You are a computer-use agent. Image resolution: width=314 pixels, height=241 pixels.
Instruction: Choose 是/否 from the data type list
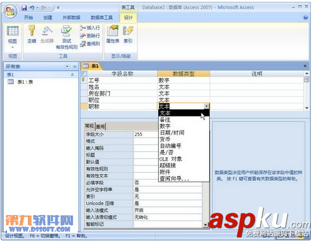pyautogui.click(x=184, y=152)
